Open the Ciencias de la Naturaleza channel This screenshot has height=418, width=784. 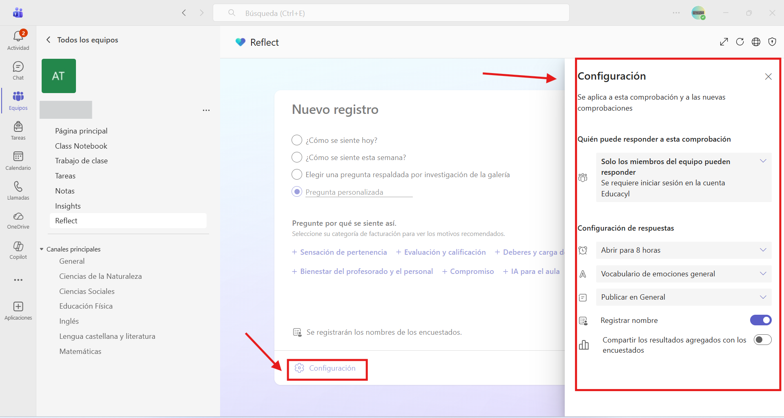point(100,276)
